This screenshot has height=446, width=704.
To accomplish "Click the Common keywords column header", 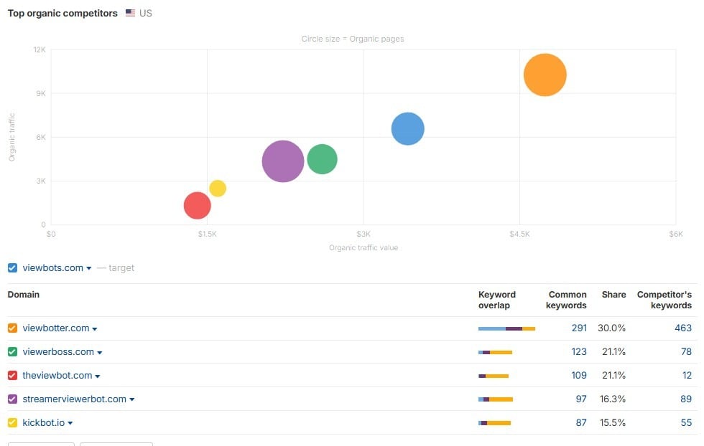I will (x=568, y=300).
